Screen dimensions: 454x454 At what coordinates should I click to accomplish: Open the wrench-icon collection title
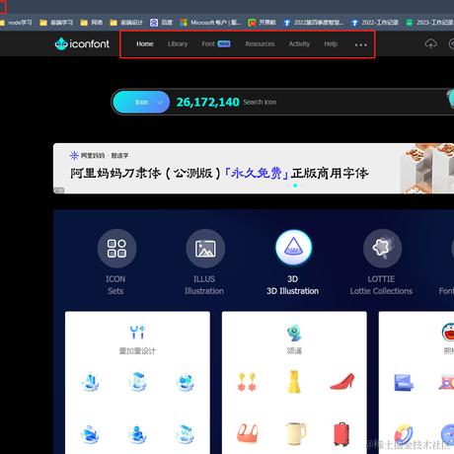pos(137,351)
